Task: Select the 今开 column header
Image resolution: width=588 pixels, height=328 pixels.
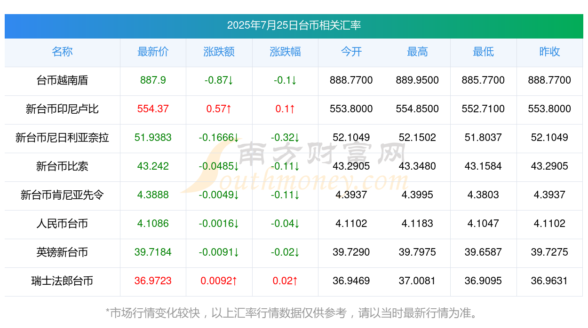Action: click(x=351, y=52)
